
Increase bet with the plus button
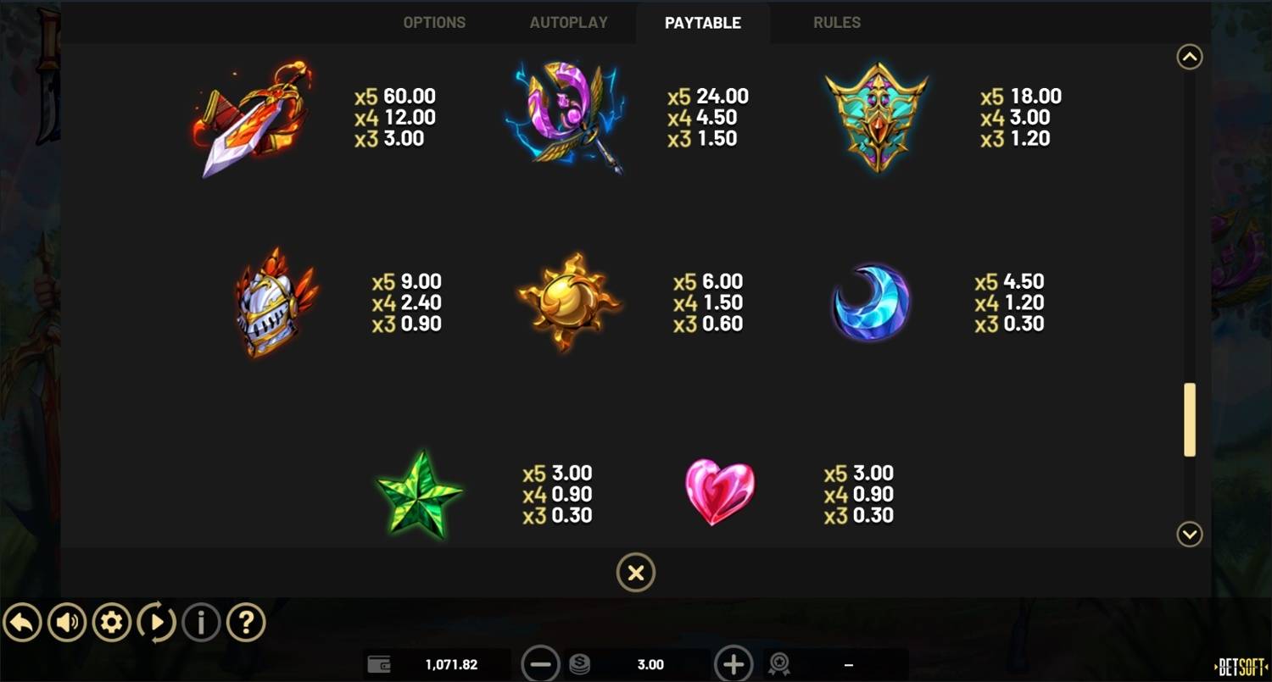click(734, 664)
